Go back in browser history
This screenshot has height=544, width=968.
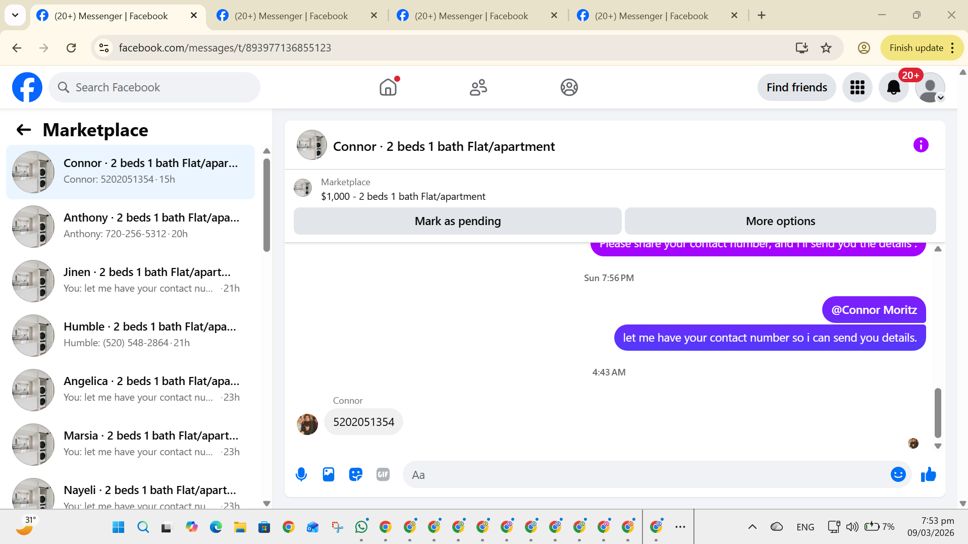tap(17, 48)
